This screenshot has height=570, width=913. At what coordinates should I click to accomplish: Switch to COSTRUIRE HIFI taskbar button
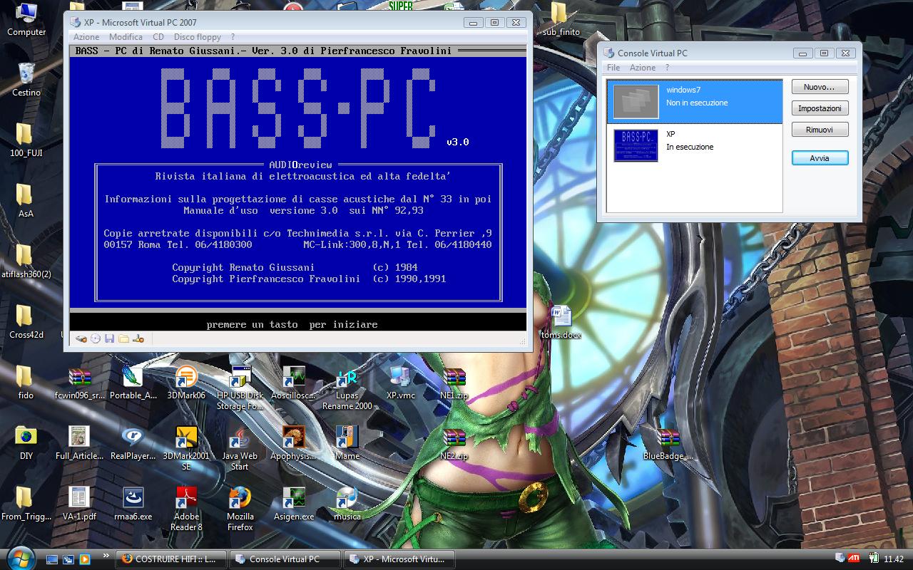171,559
